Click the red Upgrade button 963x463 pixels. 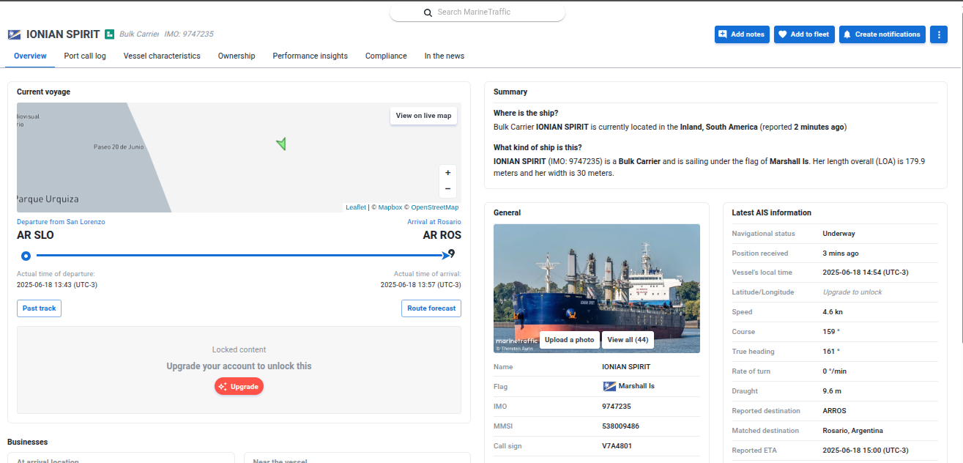click(x=239, y=387)
